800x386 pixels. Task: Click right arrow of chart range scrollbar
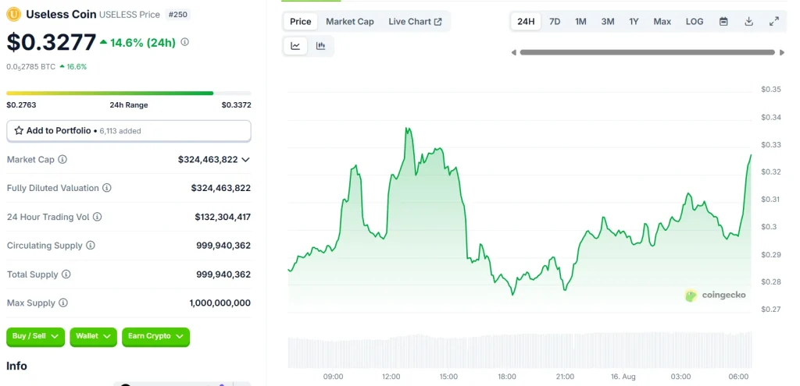click(781, 52)
